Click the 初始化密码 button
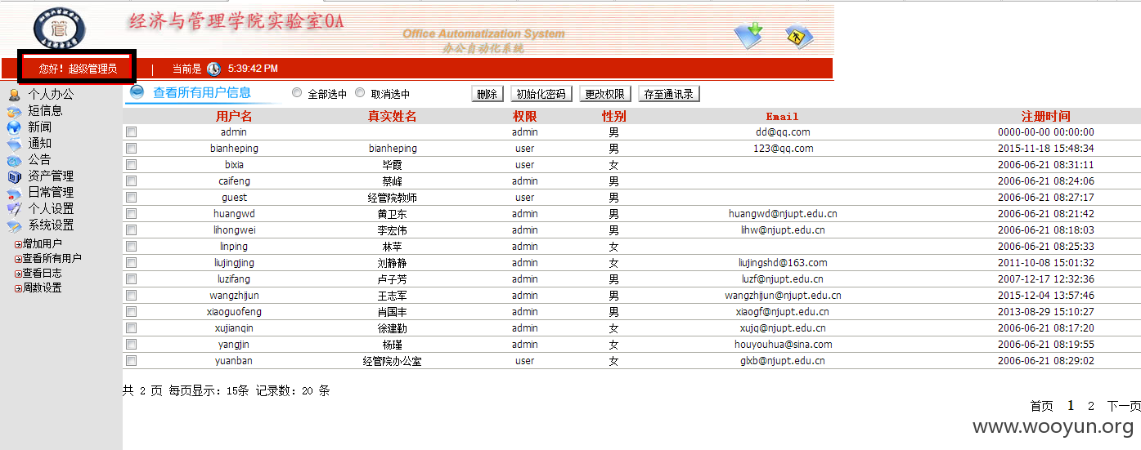 pyautogui.click(x=541, y=94)
